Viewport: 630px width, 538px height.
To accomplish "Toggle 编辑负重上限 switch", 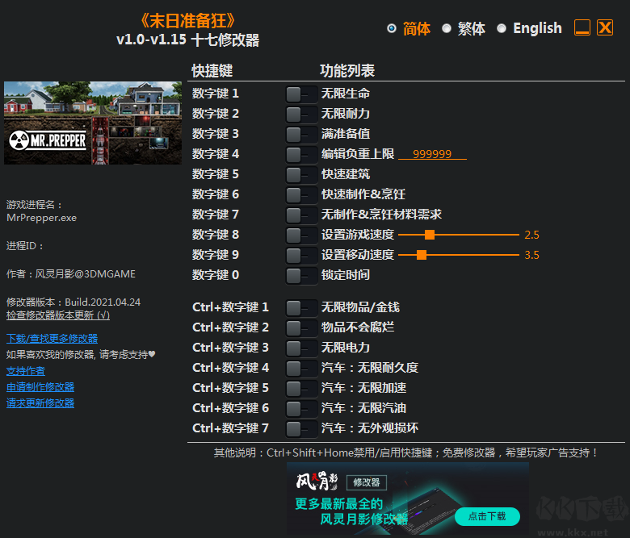I will [301, 155].
